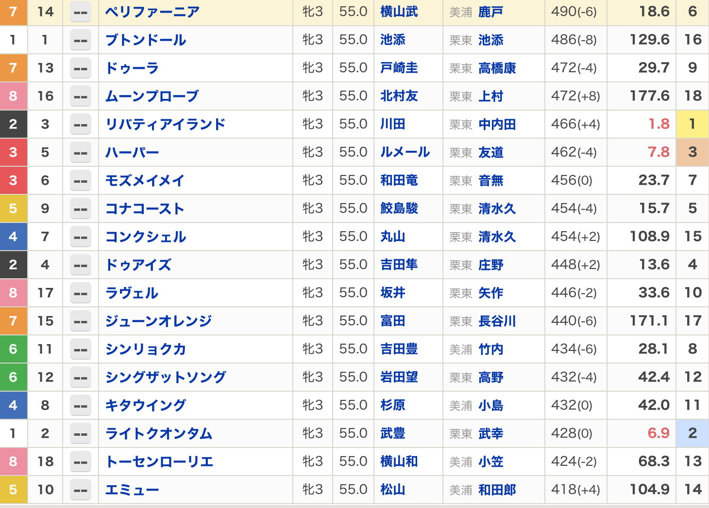Open jockey 武豊's profile
Screen dimensions: 709x508
point(392,433)
